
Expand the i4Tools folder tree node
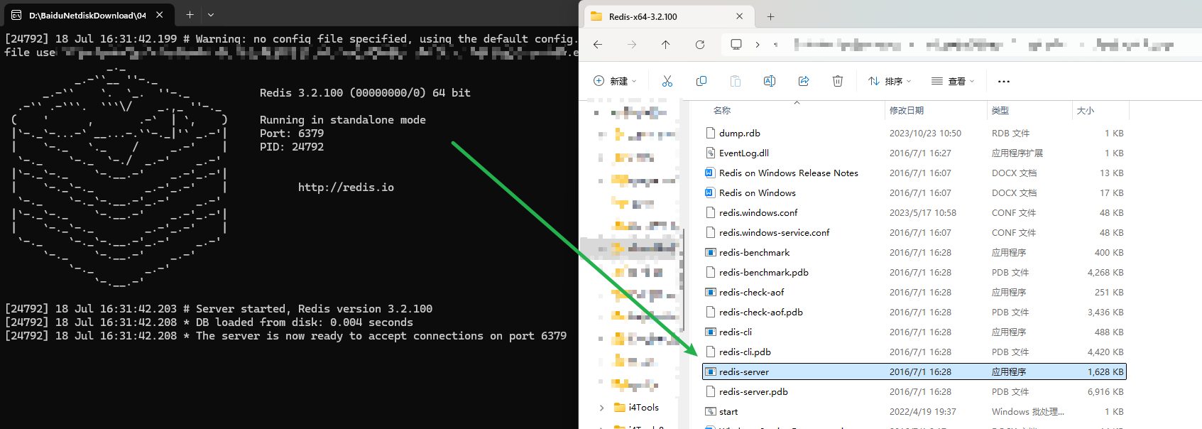point(602,408)
